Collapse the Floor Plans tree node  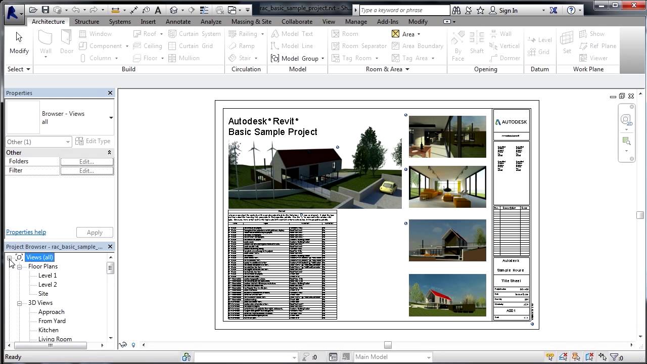pyautogui.click(x=19, y=266)
